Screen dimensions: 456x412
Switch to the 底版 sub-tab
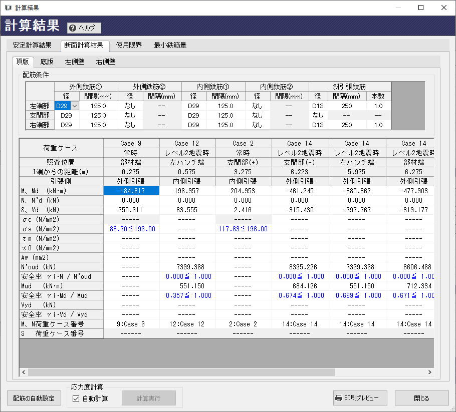pos(47,62)
